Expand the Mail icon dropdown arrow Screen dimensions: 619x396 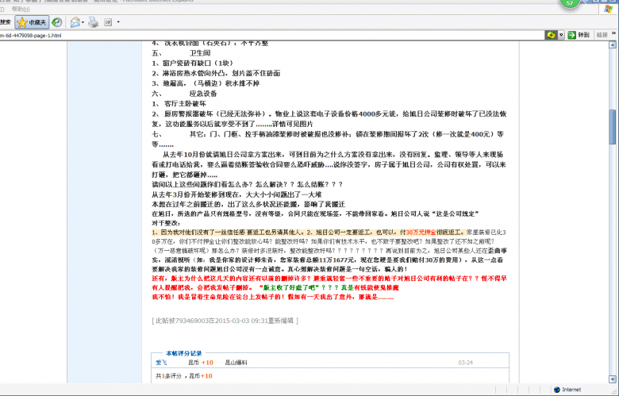point(83,22)
